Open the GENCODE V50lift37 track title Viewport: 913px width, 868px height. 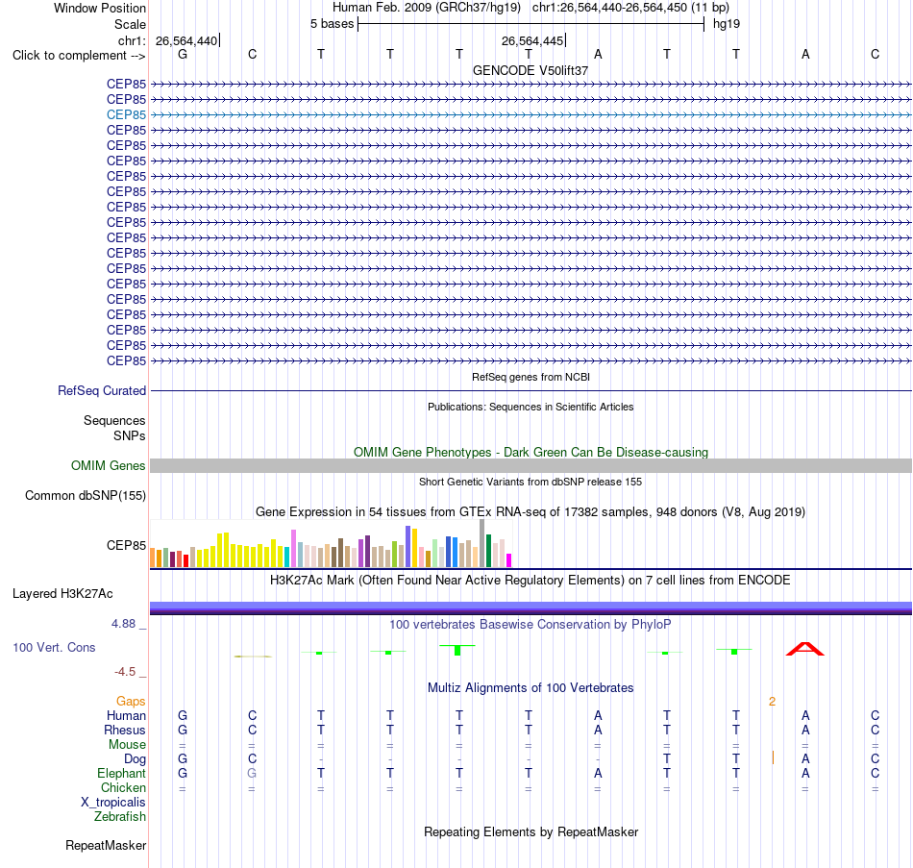pyautogui.click(x=531, y=70)
